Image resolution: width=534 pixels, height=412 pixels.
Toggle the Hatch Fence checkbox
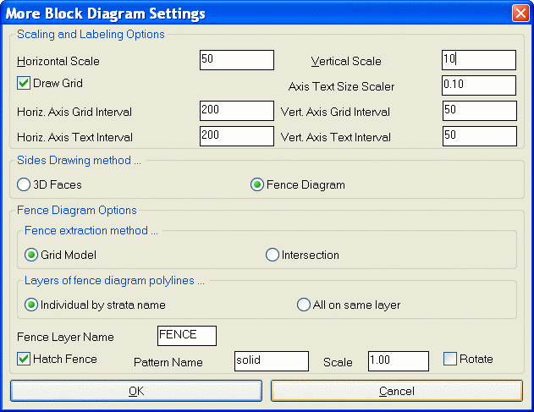(24, 359)
